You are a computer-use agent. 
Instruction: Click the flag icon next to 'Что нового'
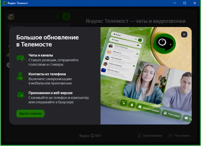[170, 136]
